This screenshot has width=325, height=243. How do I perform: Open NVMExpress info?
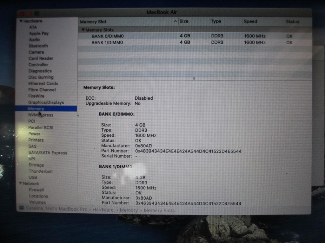41,115
